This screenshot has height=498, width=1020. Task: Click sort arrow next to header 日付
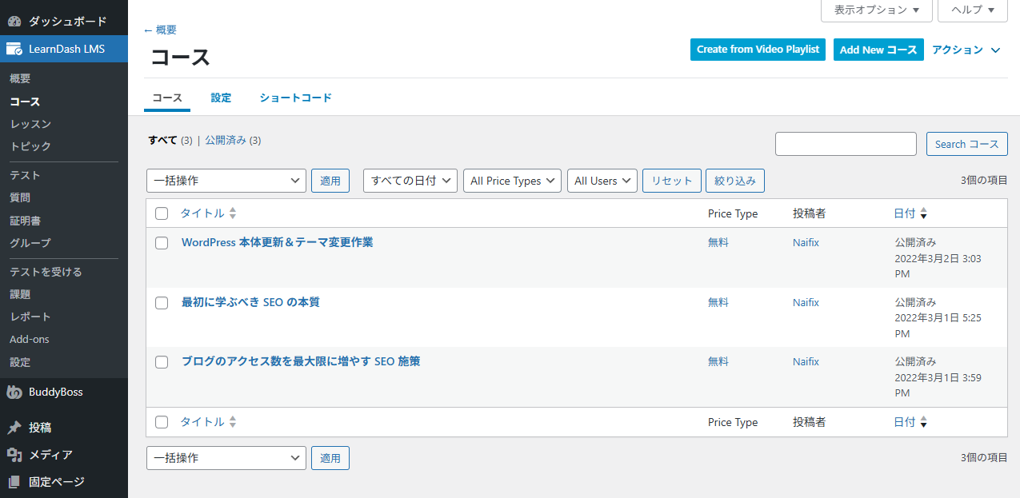point(923,213)
